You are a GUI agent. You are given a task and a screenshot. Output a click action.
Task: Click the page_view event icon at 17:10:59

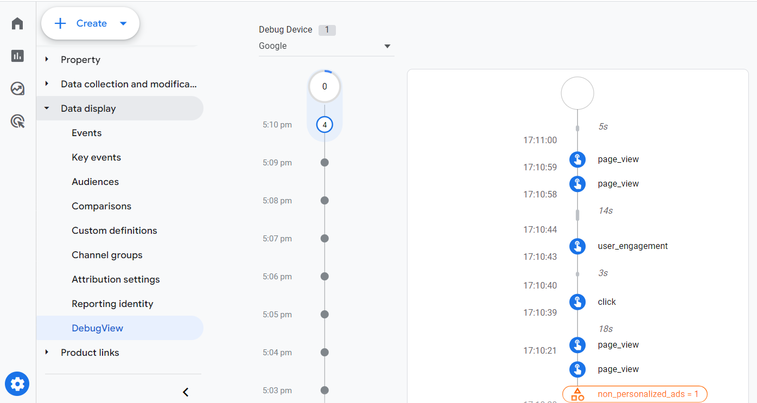(577, 159)
